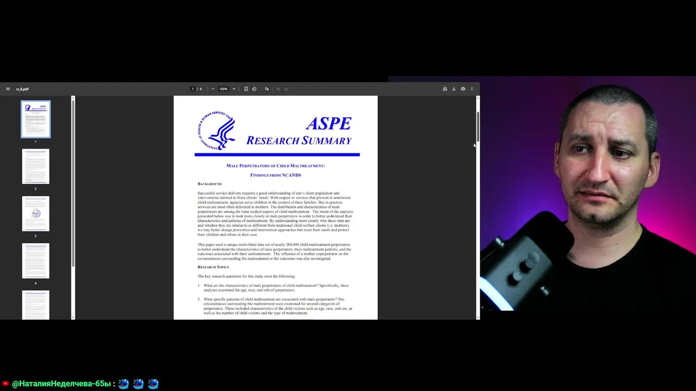
Task: Open the three-dot more actions menu
Action: point(472,89)
